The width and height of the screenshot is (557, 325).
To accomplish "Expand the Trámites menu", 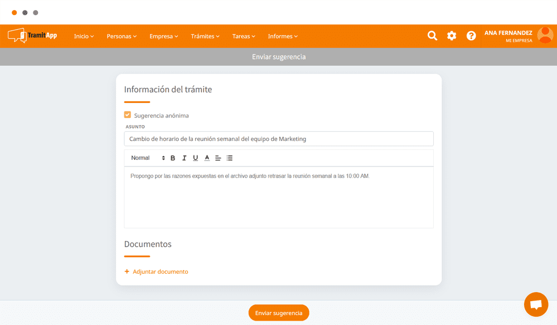I will [x=205, y=36].
